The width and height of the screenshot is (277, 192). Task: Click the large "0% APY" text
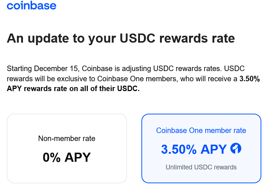click(67, 157)
